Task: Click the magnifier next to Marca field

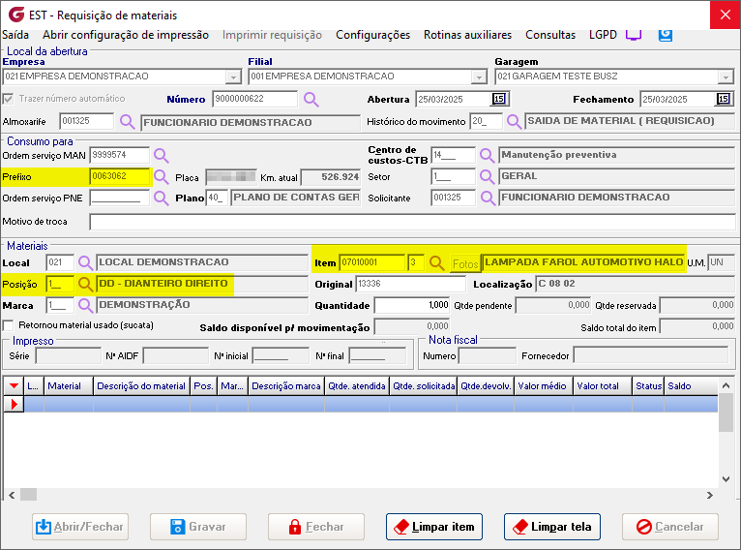Action: 85,306
